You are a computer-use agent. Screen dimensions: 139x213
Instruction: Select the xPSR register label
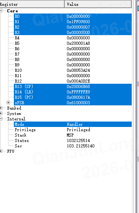point(20,103)
